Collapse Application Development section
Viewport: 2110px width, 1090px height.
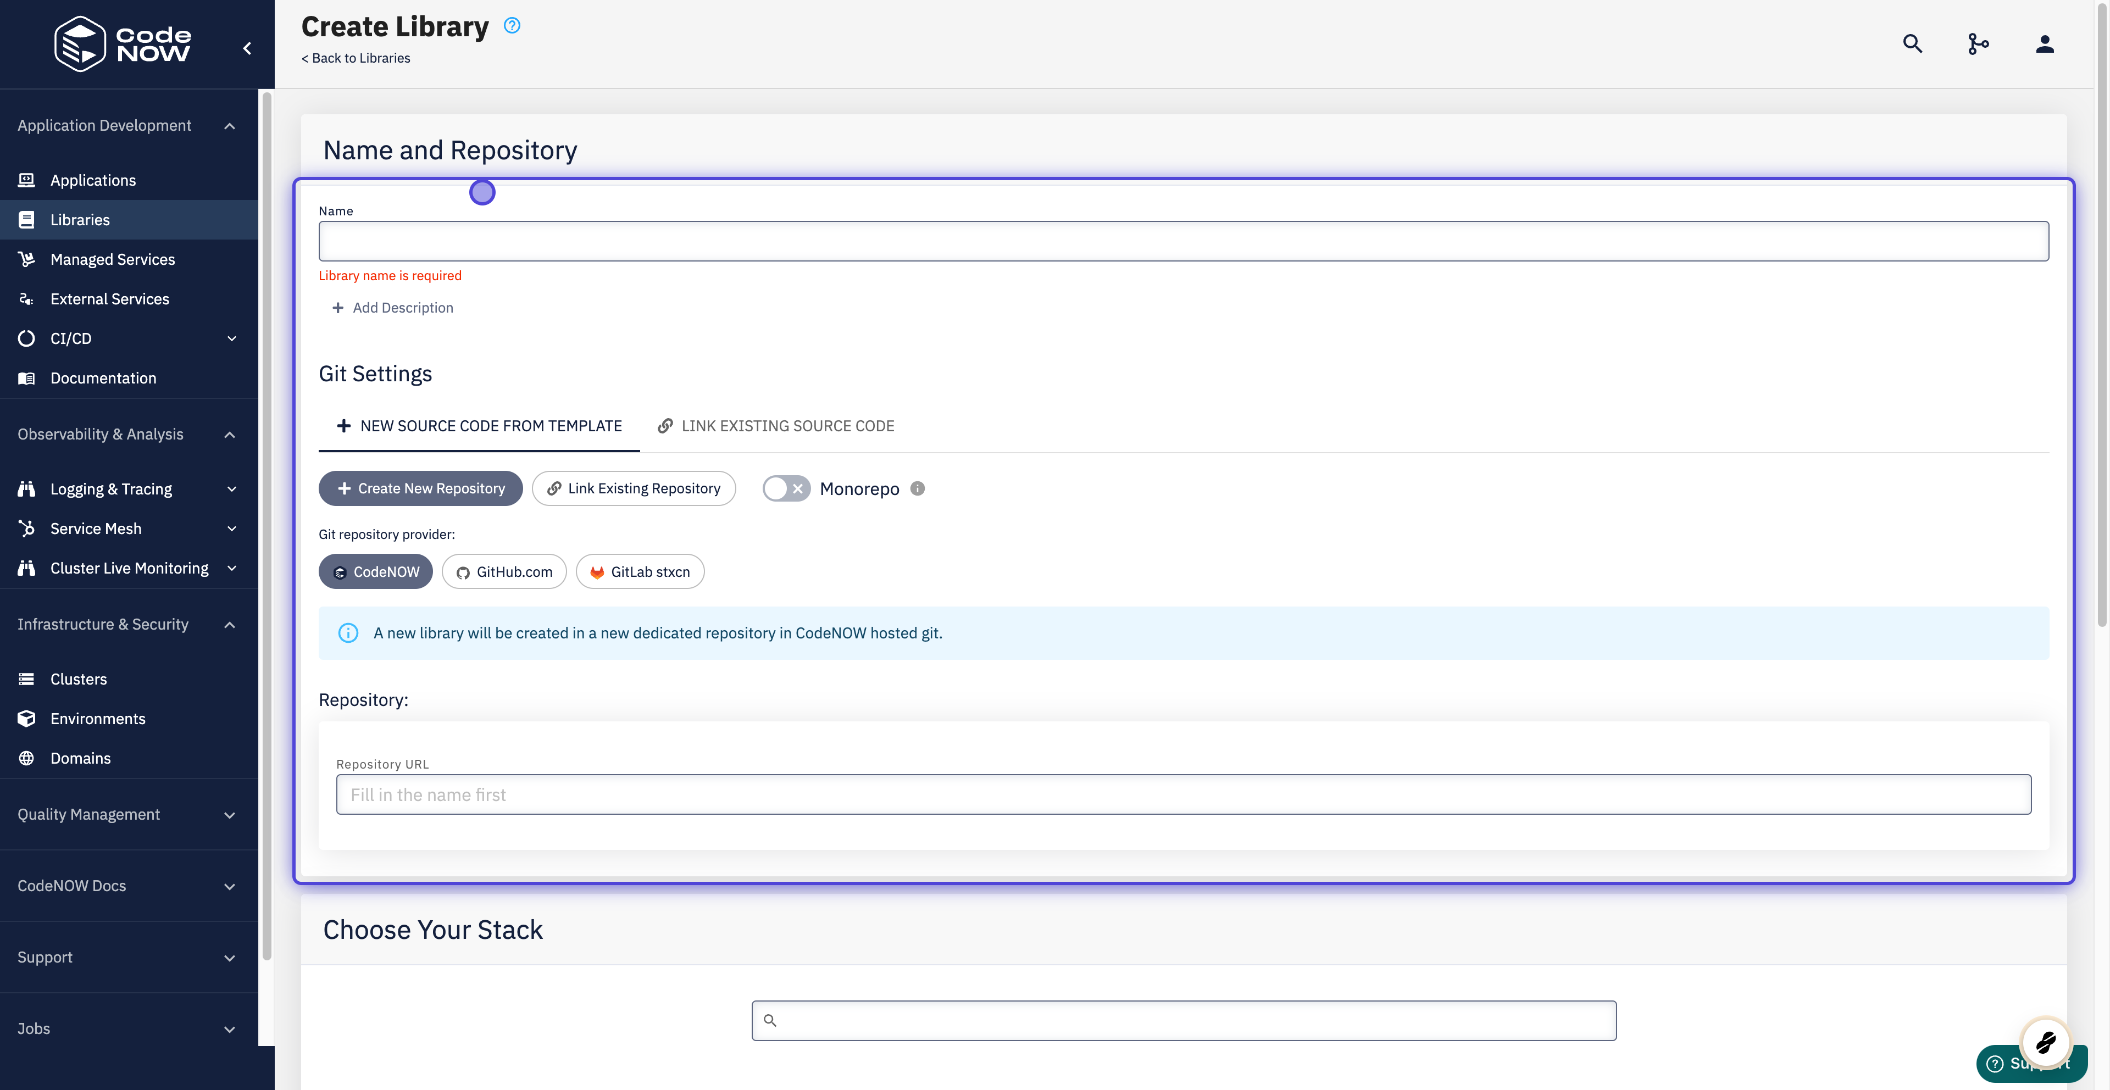230,126
